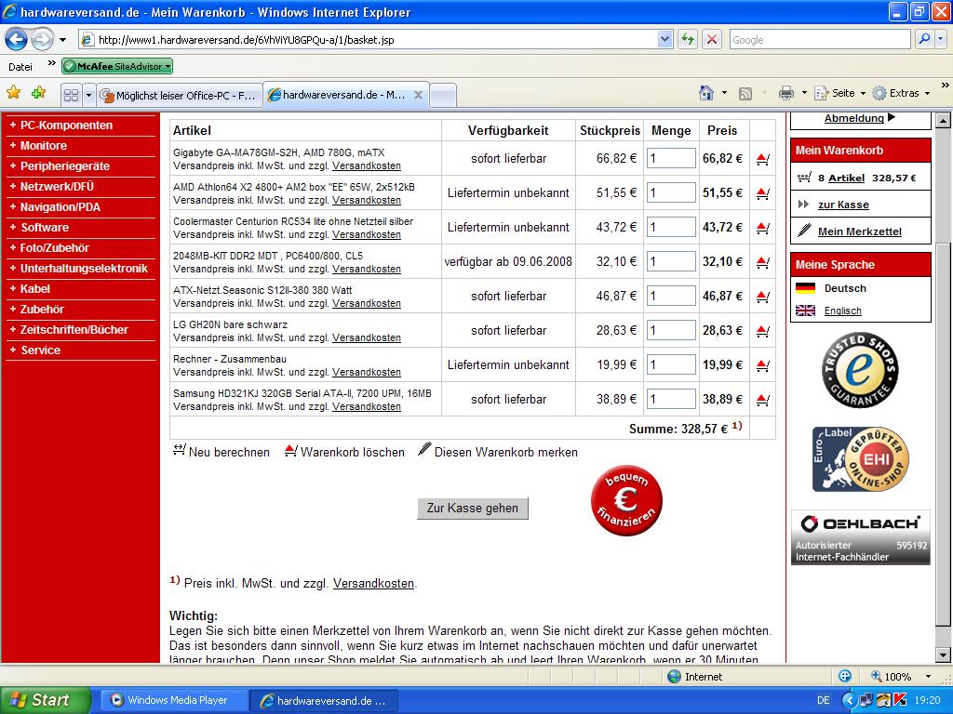Close the hardwareversand.de tab

pyautogui.click(x=418, y=95)
